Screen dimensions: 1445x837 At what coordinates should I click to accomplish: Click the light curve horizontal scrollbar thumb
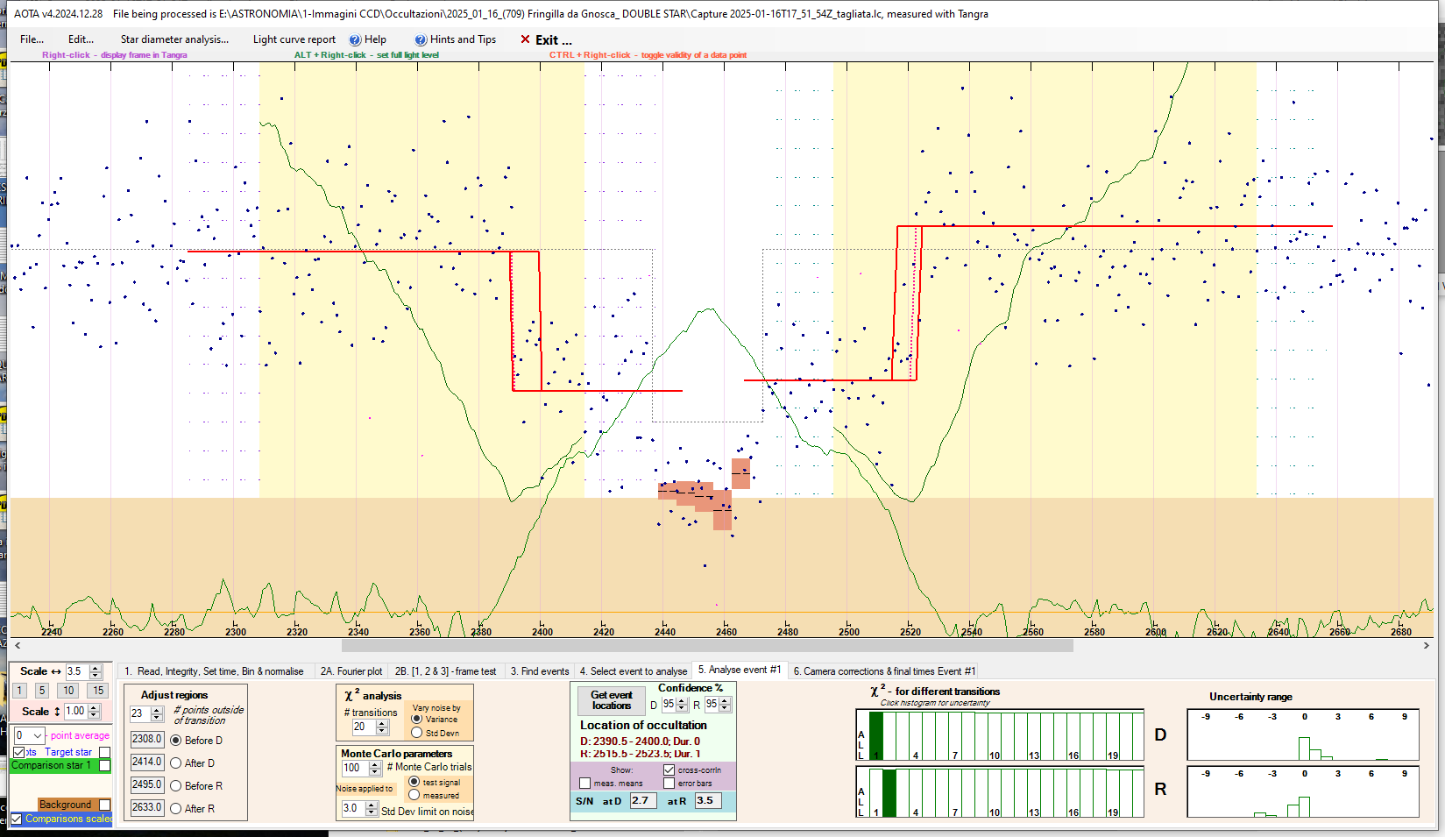pos(707,646)
